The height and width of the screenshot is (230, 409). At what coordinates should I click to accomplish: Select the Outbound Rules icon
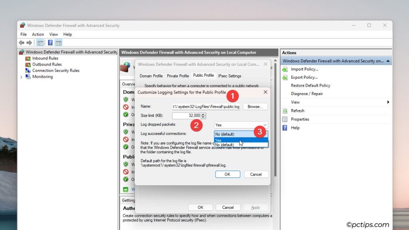[x=29, y=64]
